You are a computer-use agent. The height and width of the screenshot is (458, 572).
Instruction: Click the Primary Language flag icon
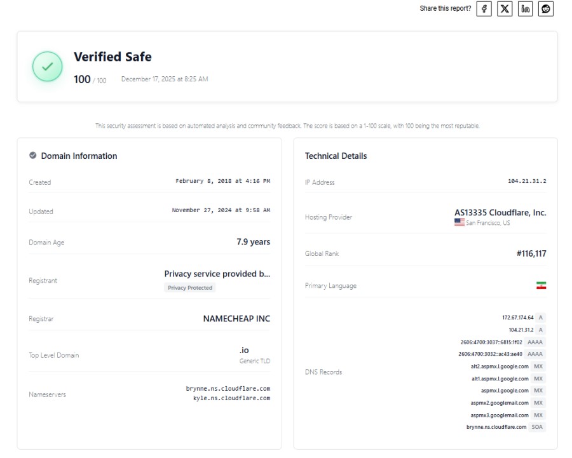(x=541, y=286)
